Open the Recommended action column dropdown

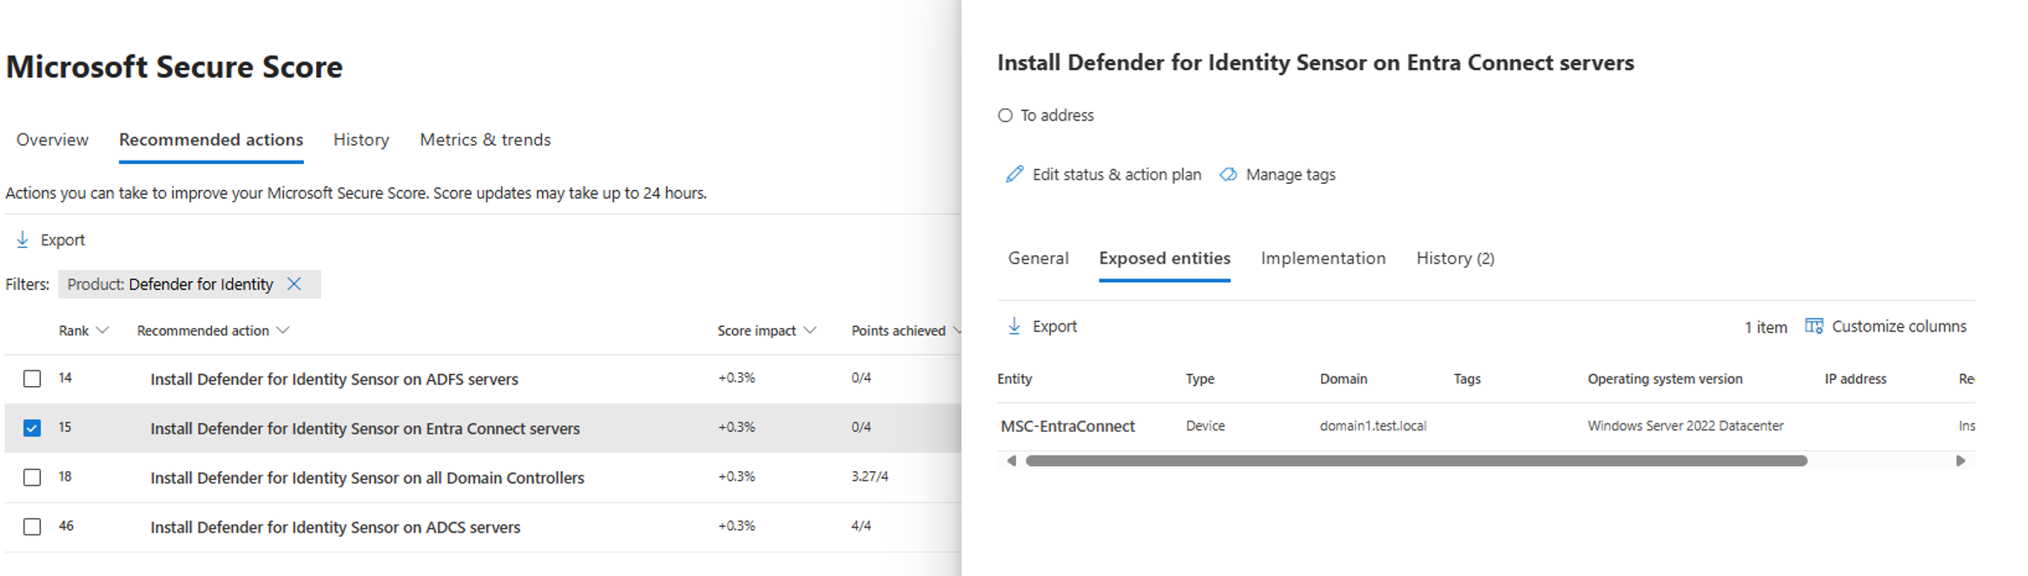(282, 331)
